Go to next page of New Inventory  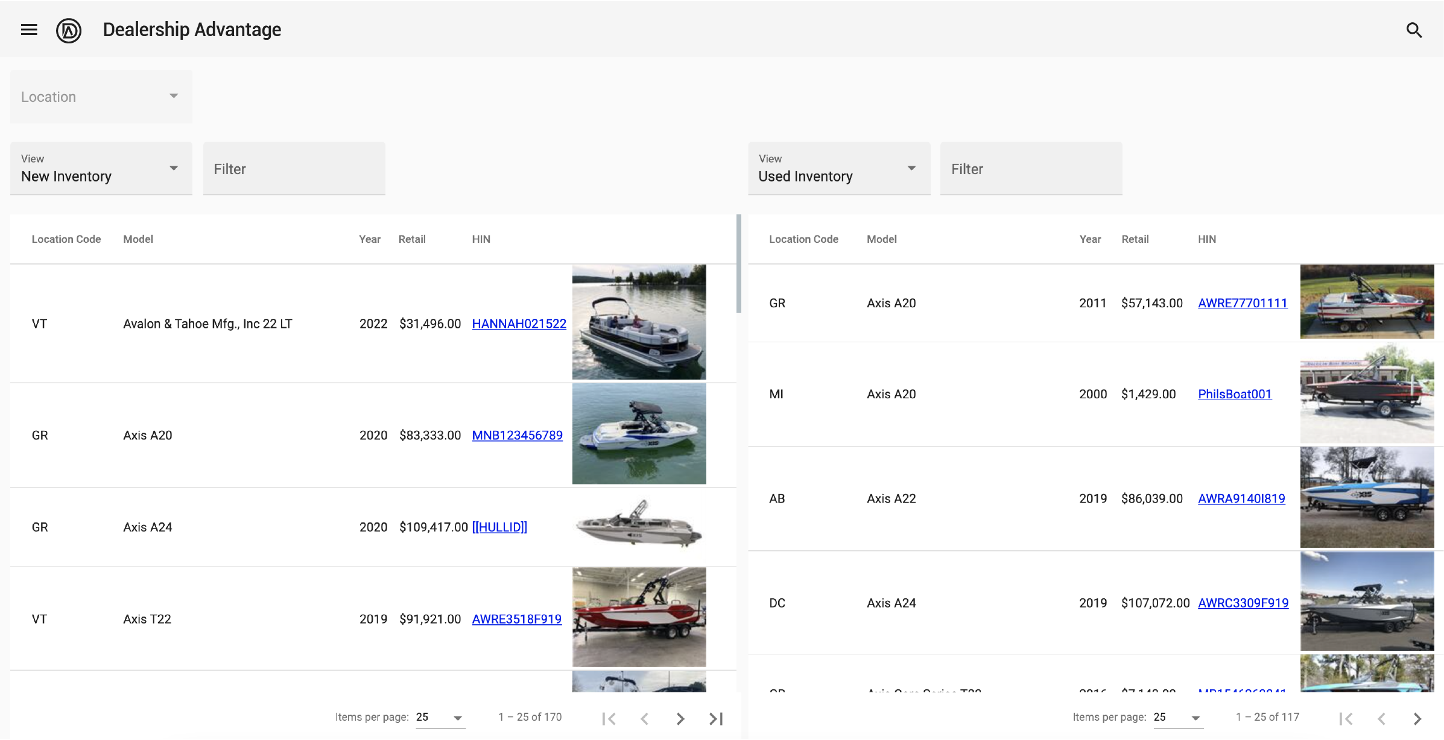coord(680,718)
